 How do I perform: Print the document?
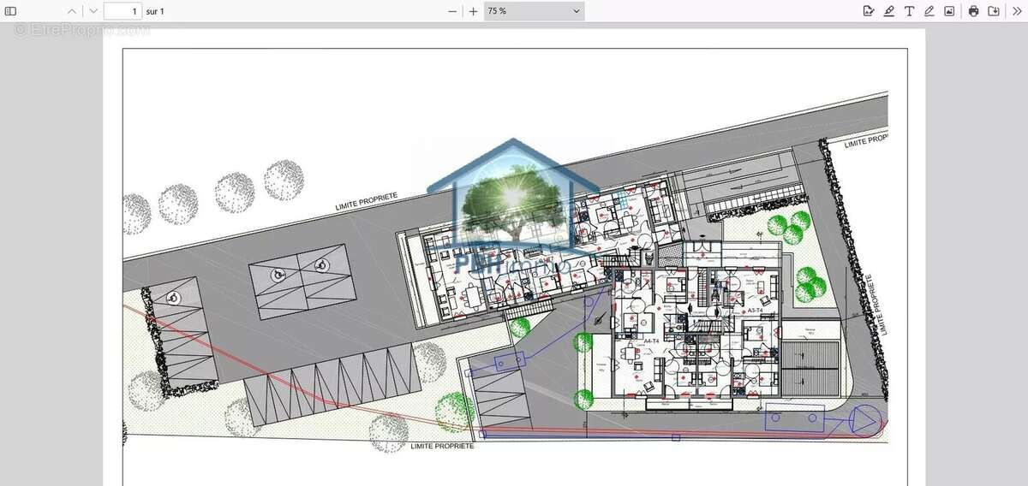tap(973, 11)
